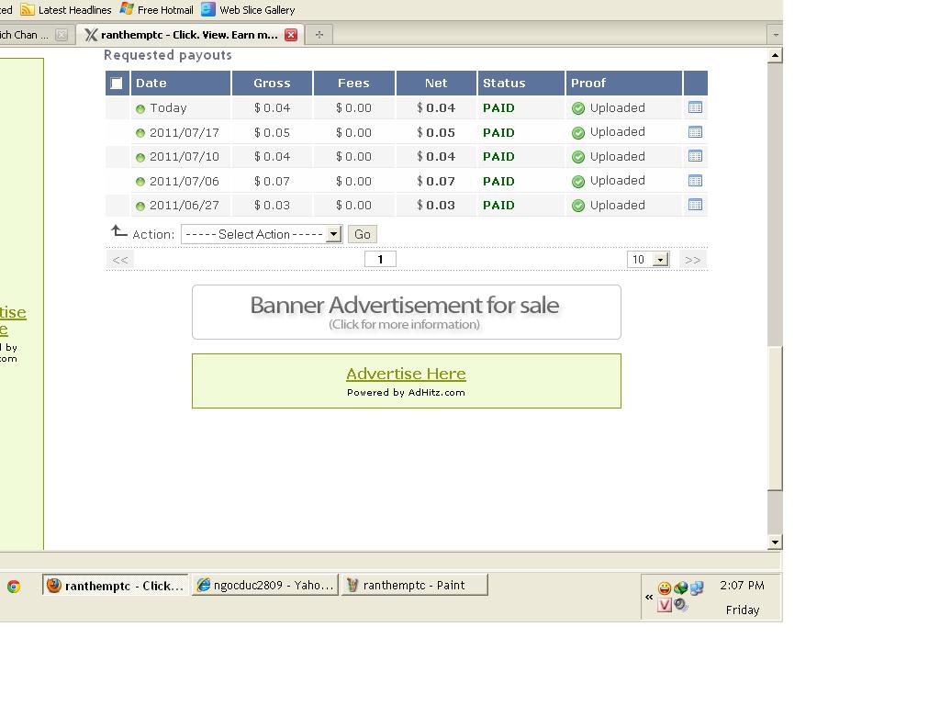Open proof details icon for 2011/07/17 payout
The height and width of the screenshot is (705, 940).
[x=695, y=132]
